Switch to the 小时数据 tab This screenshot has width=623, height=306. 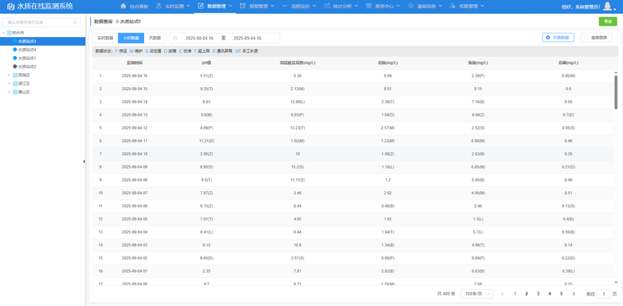click(x=131, y=38)
